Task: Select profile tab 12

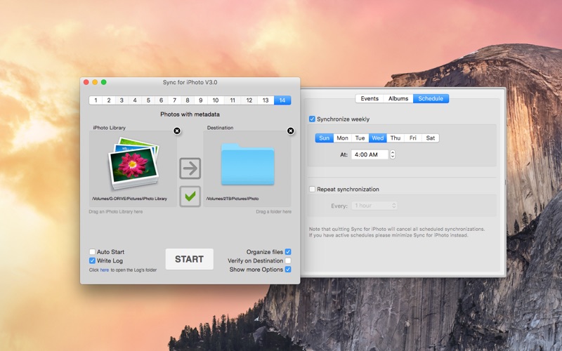Action: (x=249, y=100)
